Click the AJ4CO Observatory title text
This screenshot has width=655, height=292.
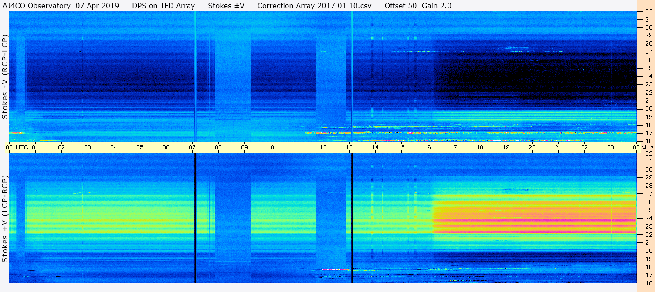click(36, 6)
